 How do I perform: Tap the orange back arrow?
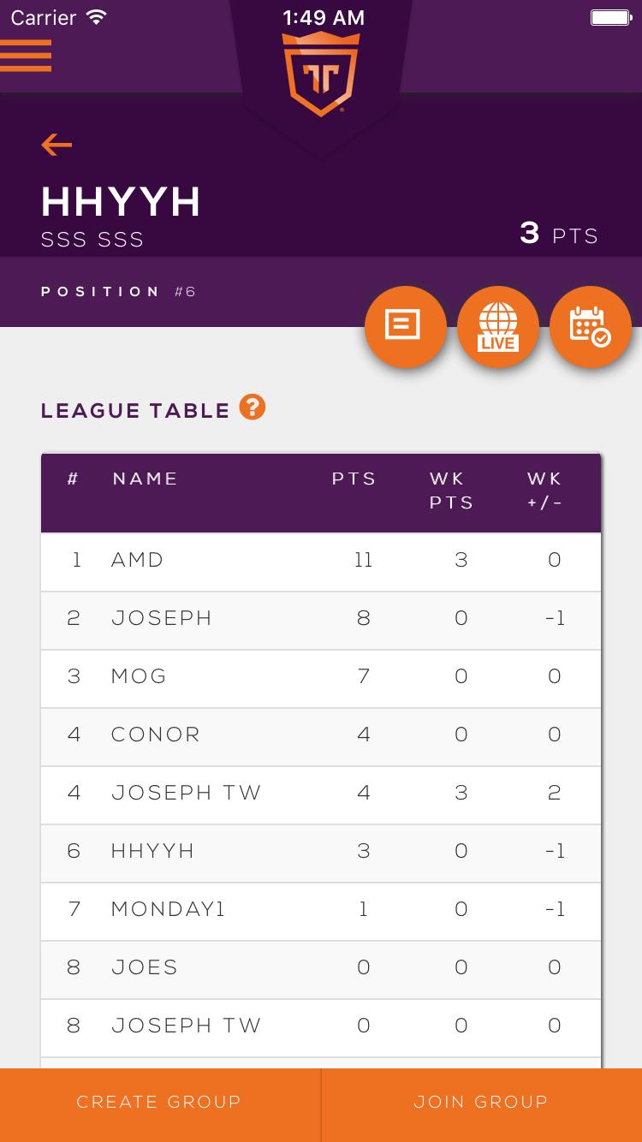(x=56, y=145)
